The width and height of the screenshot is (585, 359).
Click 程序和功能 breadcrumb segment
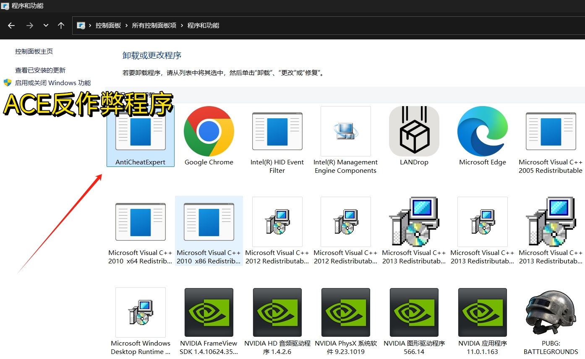tap(203, 26)
